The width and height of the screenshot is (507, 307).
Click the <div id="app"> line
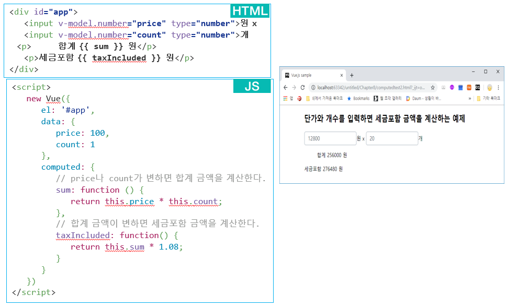(x=43, y=12)
